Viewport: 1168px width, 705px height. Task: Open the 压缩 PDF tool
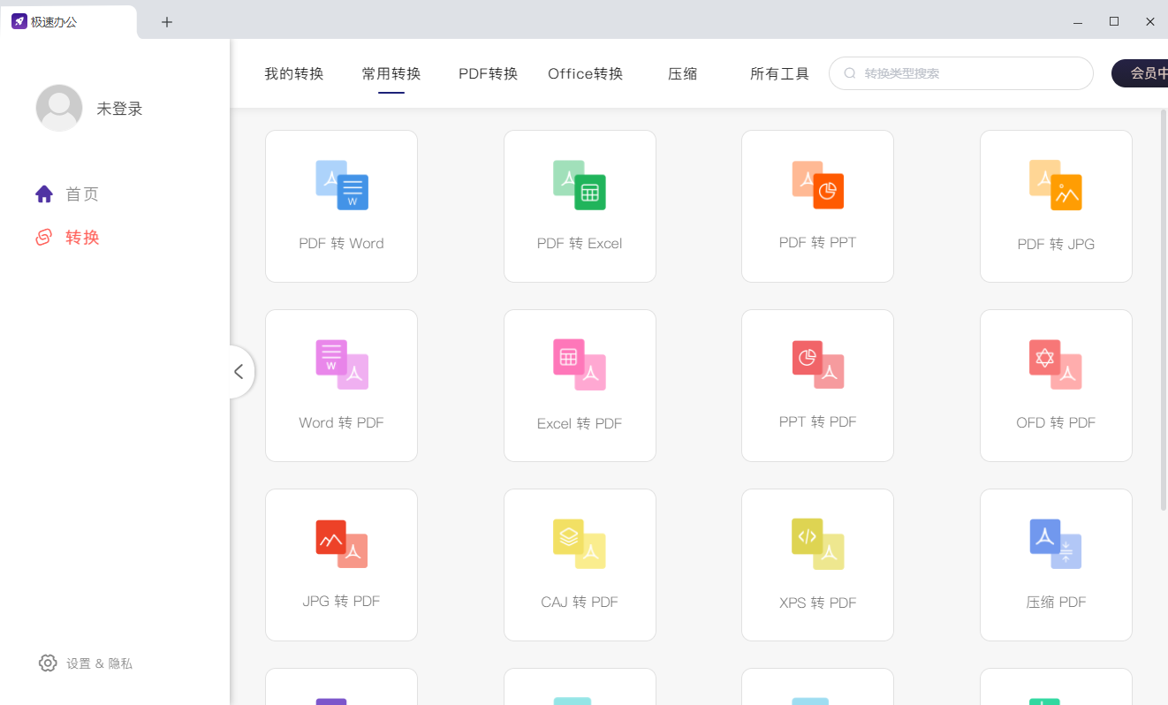[x=1056, y=565]
